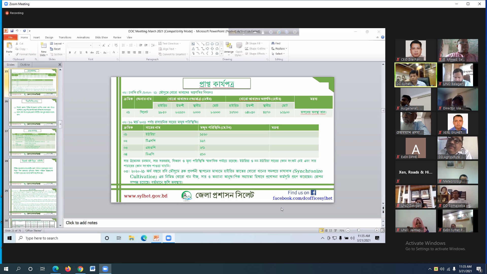The width and height of the screenshot is (487, 274).
Task: Click the Zoom app on the taskbar
Action: pyautogui.click(x=105, y=269)
